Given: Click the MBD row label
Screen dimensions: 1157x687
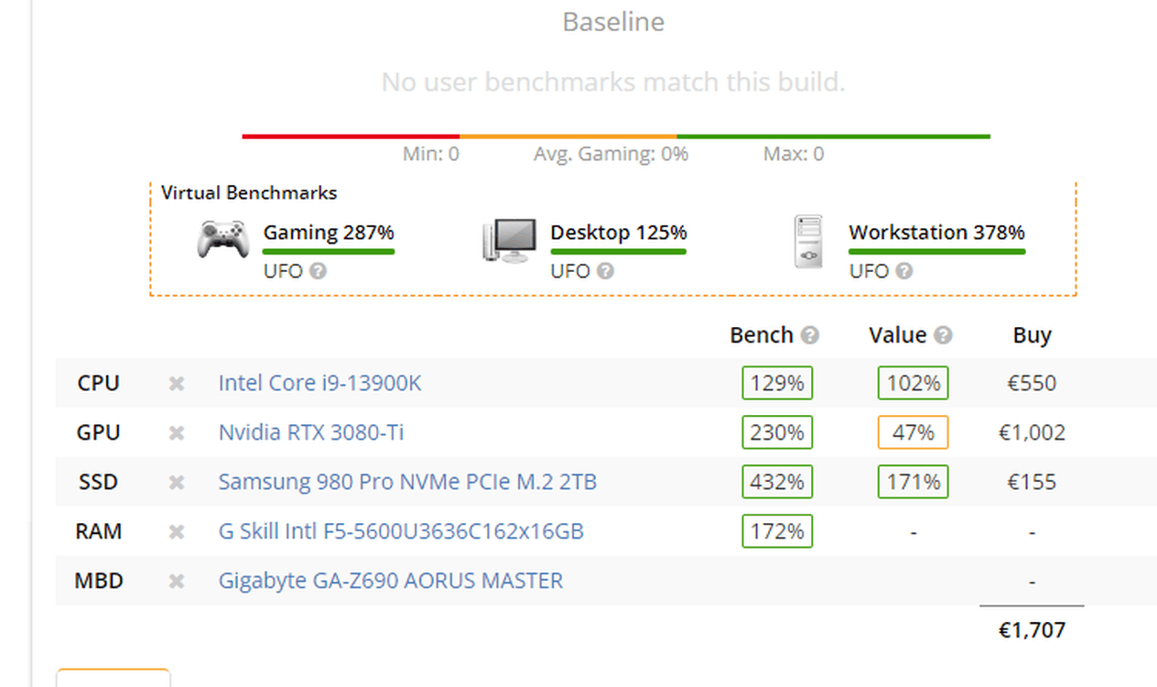Looking at the screenshot, I should pyautogui.click(x=99, y=581).
